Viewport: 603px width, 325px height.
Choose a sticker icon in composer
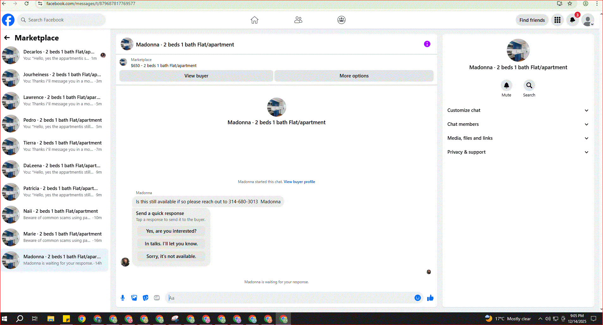145,298
